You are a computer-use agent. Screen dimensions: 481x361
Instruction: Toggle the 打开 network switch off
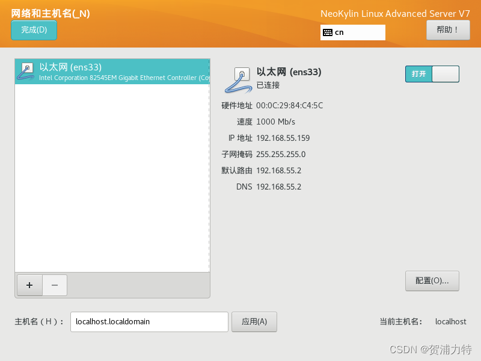pyautogui.click(x=432, y=74)
